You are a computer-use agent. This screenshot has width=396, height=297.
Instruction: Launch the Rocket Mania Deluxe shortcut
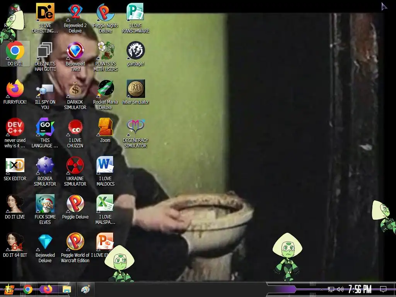(x=105, y=89)
